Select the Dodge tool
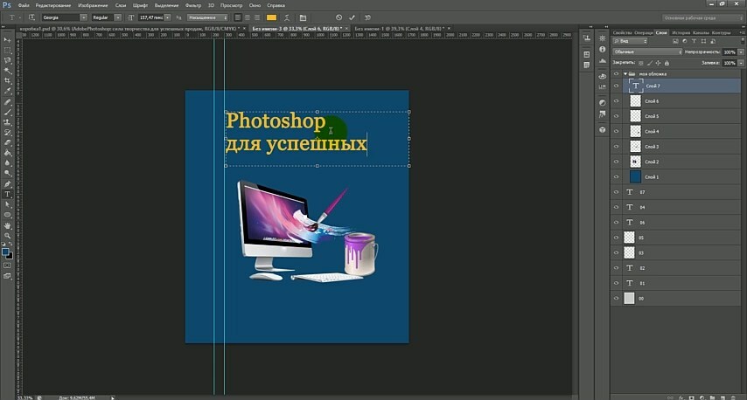Screen dimensions: 747x400 tap(7, 173)
